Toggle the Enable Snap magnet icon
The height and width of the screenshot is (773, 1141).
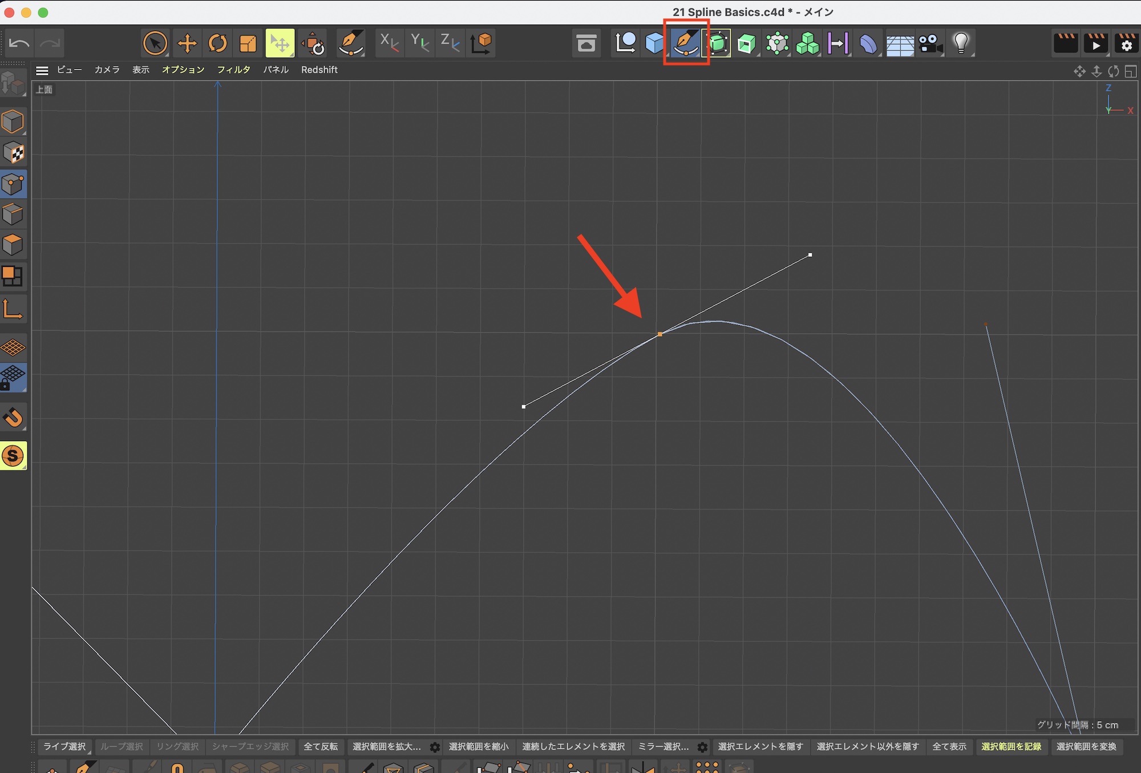13,418
